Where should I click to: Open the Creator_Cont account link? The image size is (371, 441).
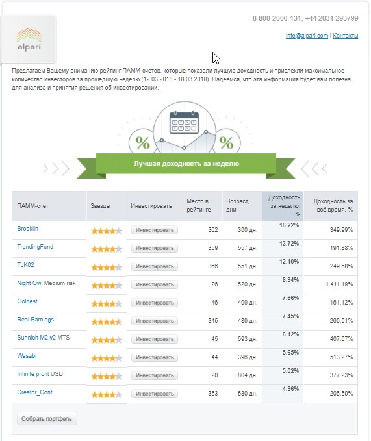(x=34, y=392)
